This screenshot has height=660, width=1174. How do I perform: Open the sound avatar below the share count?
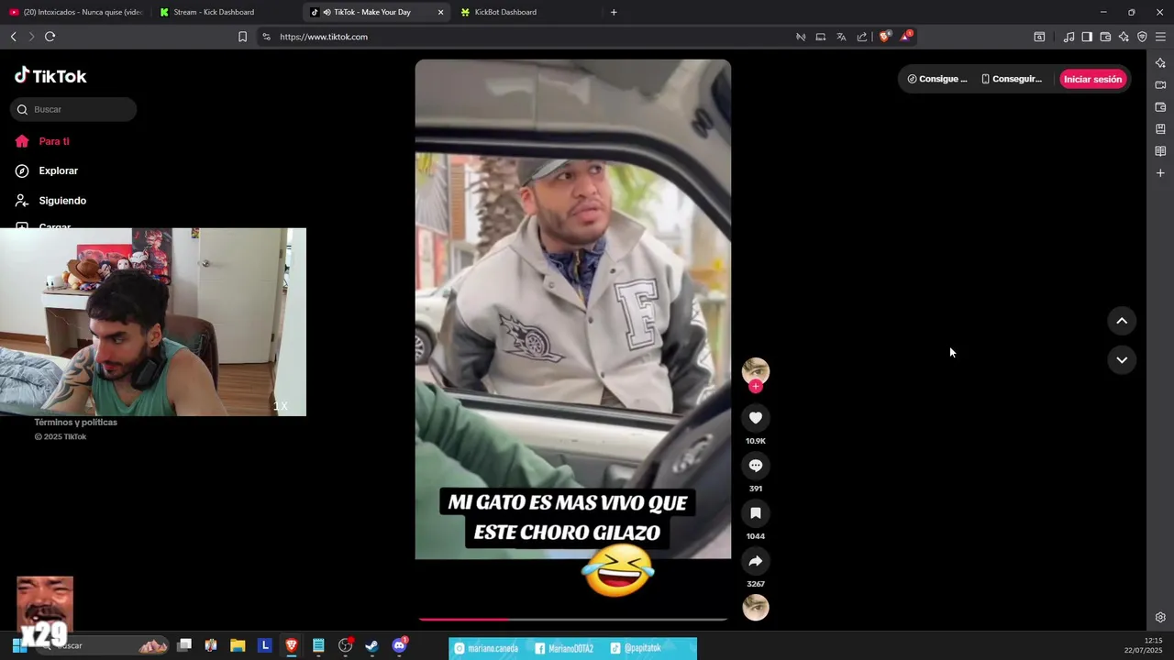point(756,608)
